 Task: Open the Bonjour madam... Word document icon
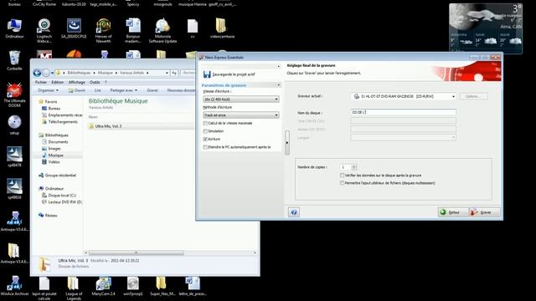coord(133,31)
